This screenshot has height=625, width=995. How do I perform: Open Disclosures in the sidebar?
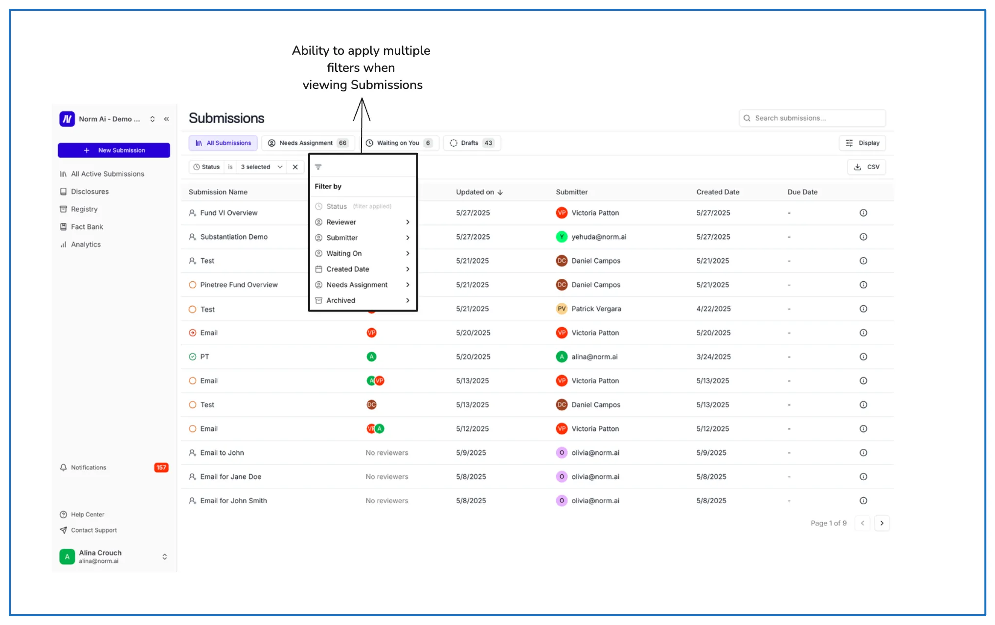tap(84, 191)
